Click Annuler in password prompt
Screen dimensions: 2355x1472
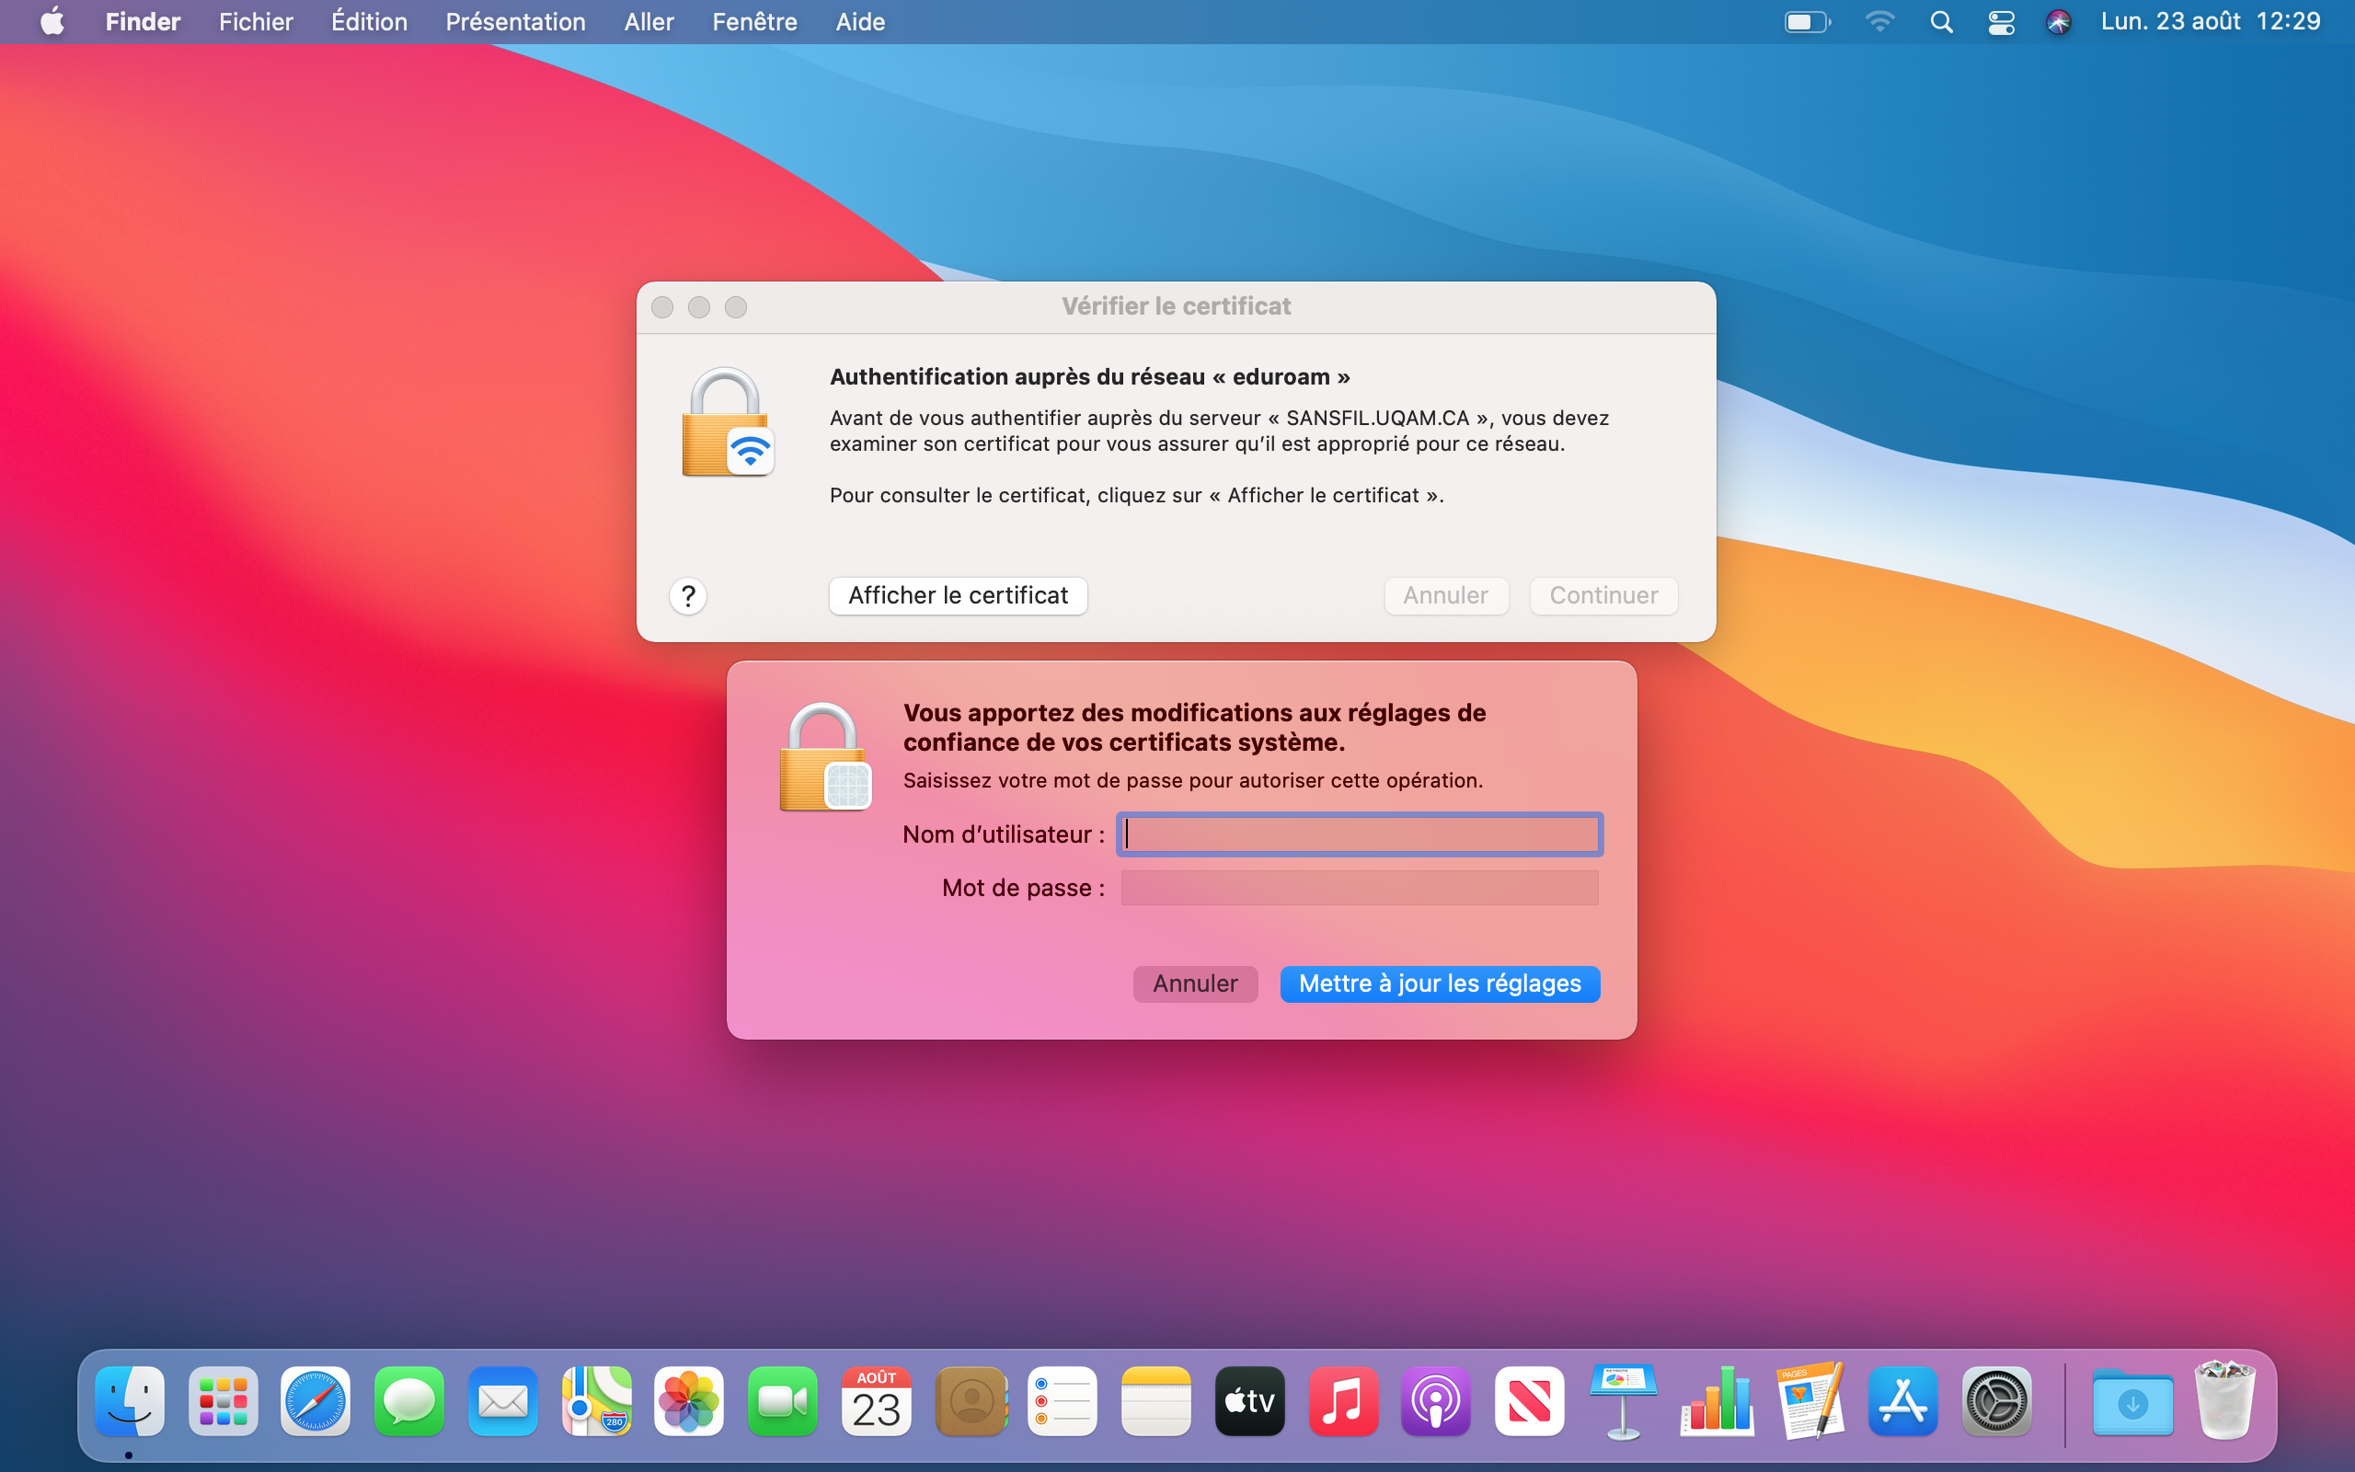tap(1195, 983)
